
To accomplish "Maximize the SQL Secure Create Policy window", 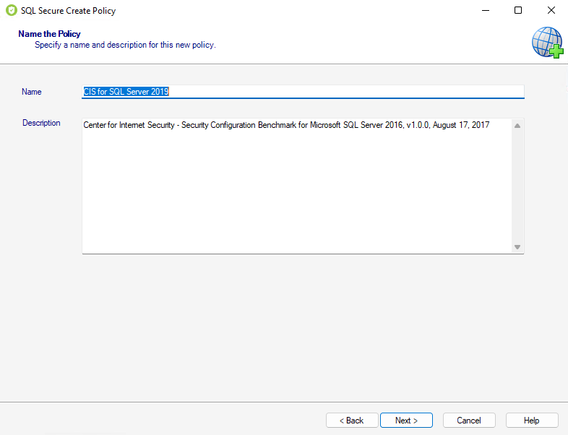I will [x=518, y=11].
